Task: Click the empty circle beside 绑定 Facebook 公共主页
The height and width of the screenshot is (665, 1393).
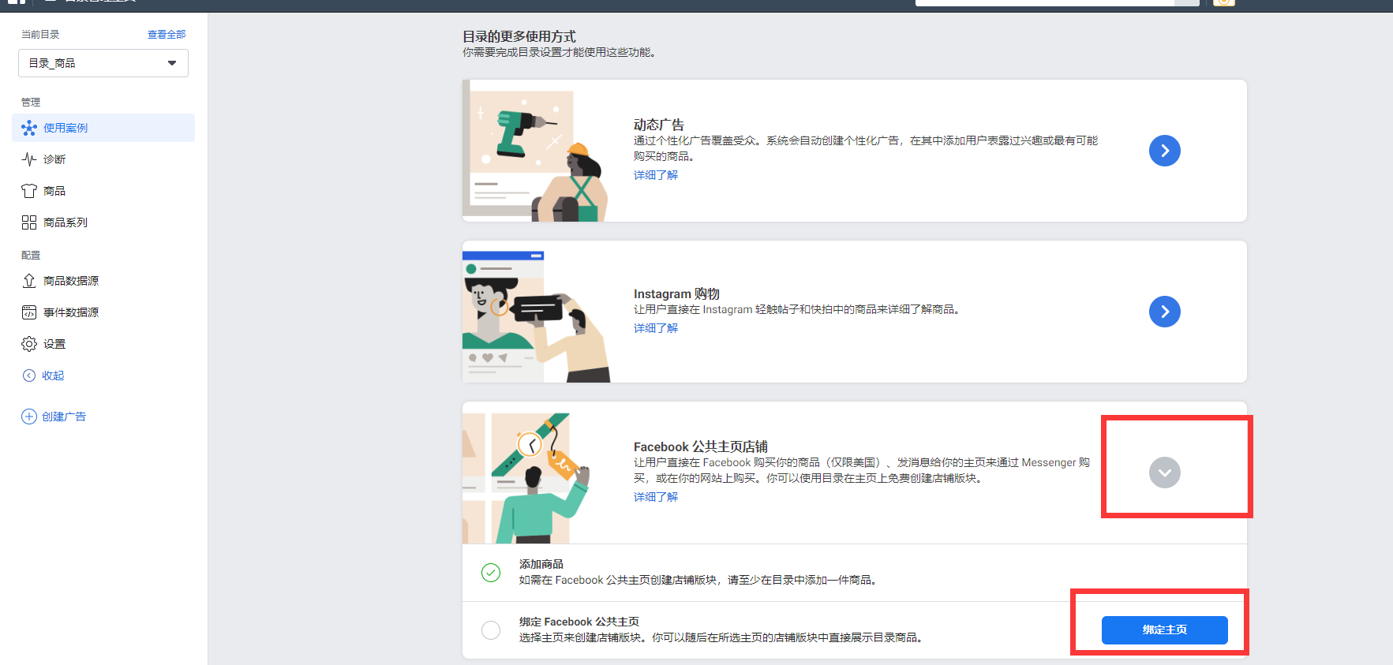Action: pyautogui.click(x=491, y=630)
